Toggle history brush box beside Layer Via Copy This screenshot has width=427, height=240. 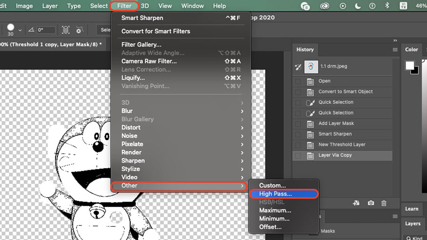coord(298,156)
